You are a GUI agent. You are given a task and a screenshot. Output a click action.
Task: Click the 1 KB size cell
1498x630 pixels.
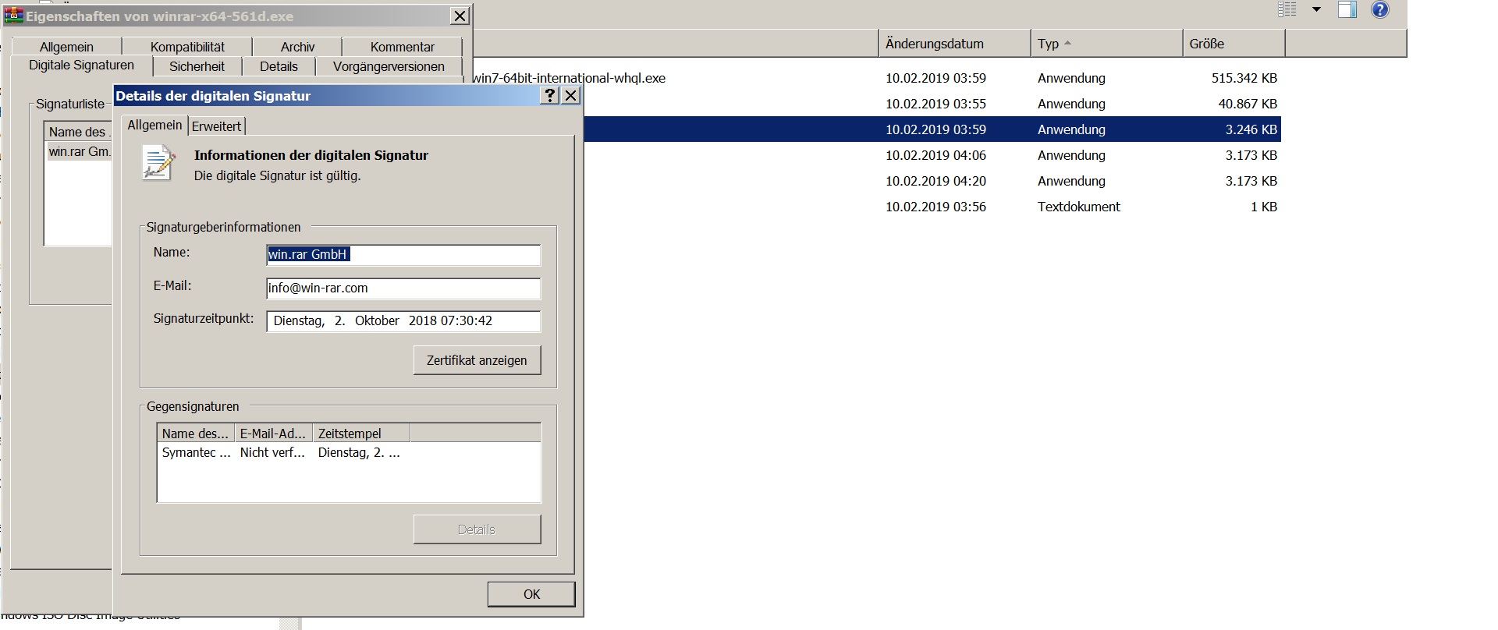pos(1263,207)
